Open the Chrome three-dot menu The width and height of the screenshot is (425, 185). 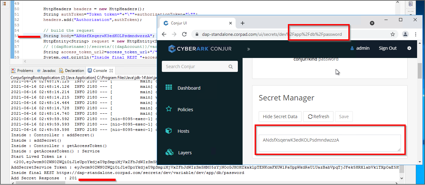[415, 34]
